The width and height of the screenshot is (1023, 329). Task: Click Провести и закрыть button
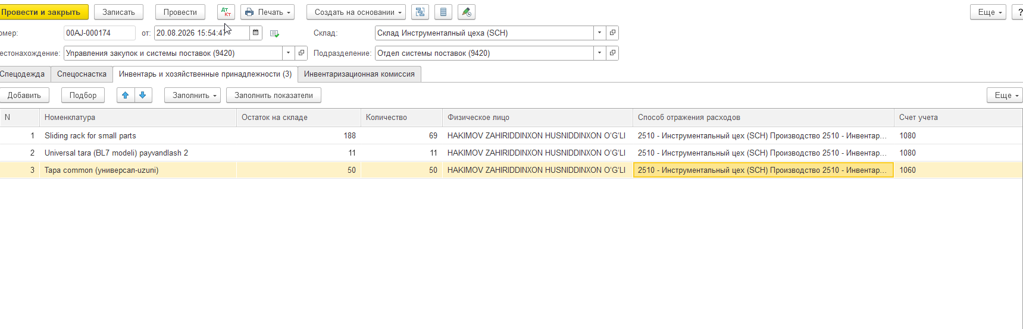43,12
